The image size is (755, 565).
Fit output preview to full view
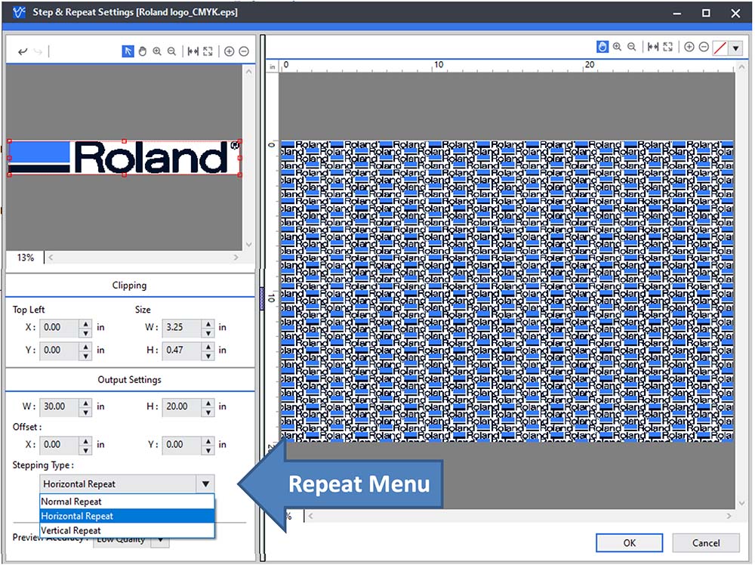coord(667,47)
